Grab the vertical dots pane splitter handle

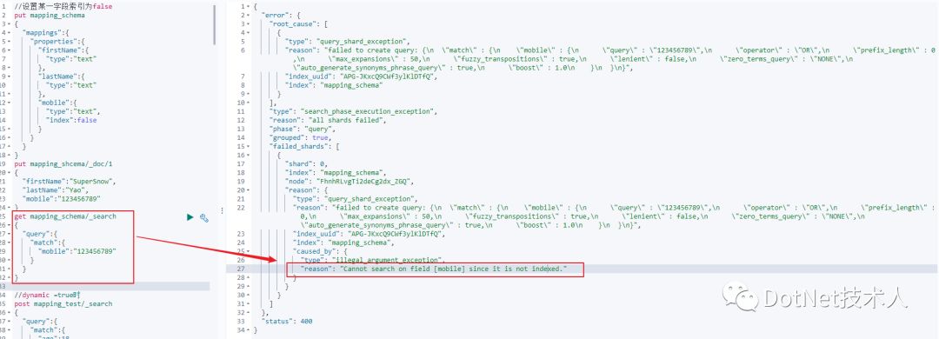tap(223, 210)
